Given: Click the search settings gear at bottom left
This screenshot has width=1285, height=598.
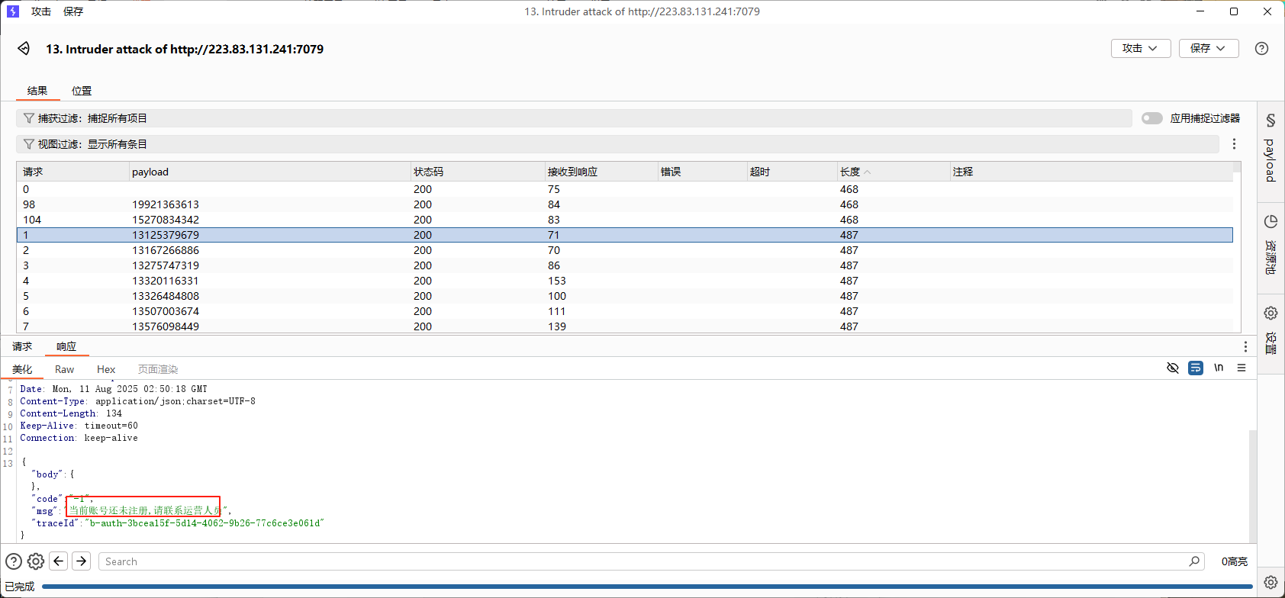Looking at the screenshot, I should coord(36,561).
